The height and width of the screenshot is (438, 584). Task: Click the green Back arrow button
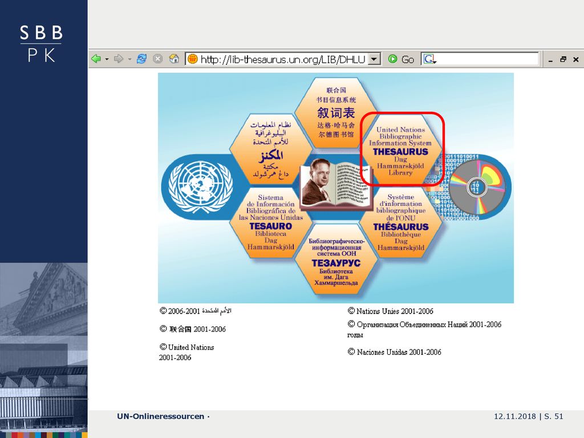pos(96,59)
